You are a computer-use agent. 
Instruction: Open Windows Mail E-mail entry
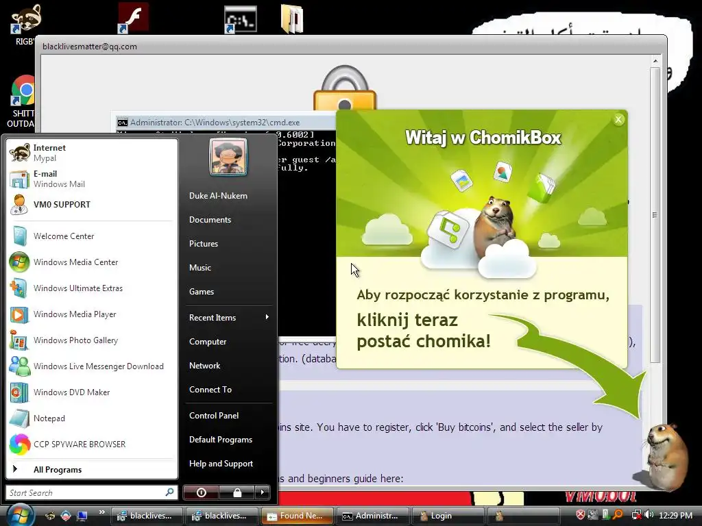pos(92,179)
